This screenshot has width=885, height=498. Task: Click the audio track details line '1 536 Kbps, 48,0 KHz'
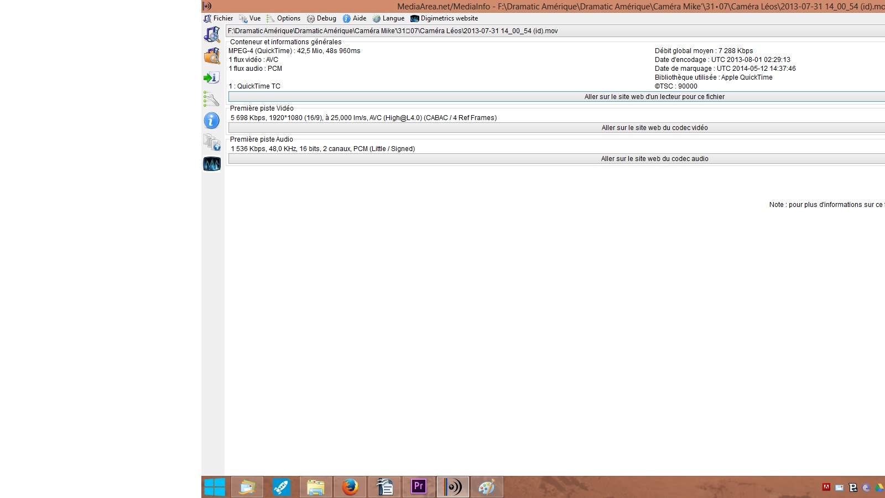pos(322,149)
